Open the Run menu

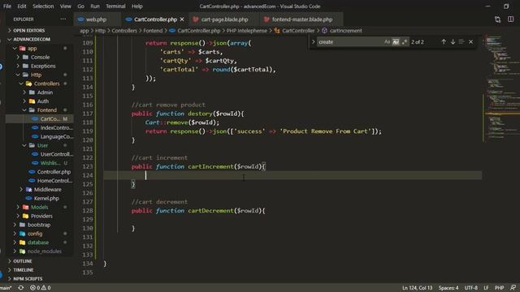point(95,6)
